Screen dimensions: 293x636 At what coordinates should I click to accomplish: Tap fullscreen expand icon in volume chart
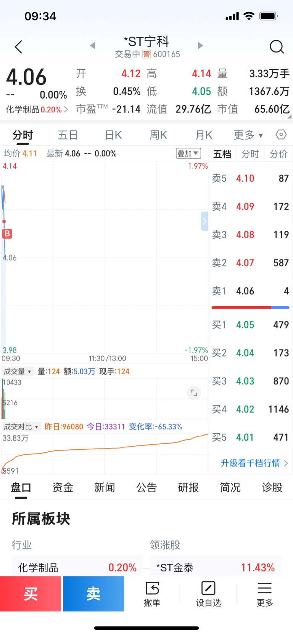coord(194,393)
